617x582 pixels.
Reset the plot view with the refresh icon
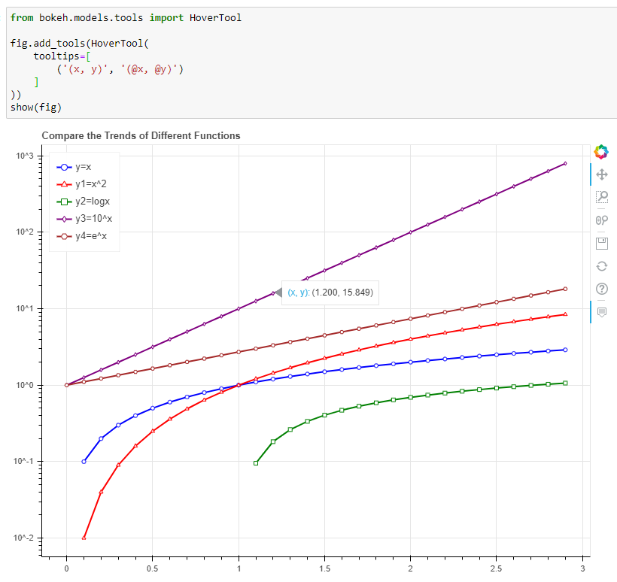click(600, 265)
